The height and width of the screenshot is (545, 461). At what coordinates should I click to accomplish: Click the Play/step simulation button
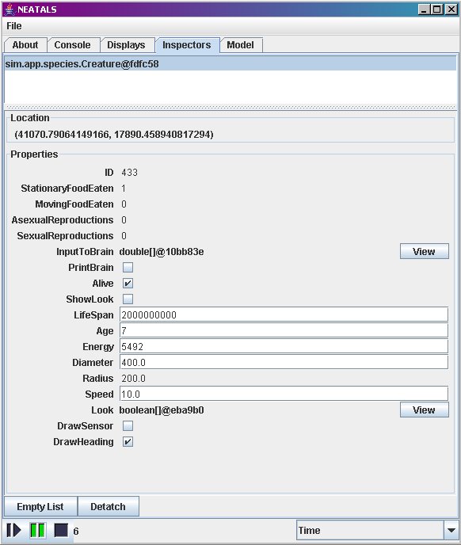(13, 531)
